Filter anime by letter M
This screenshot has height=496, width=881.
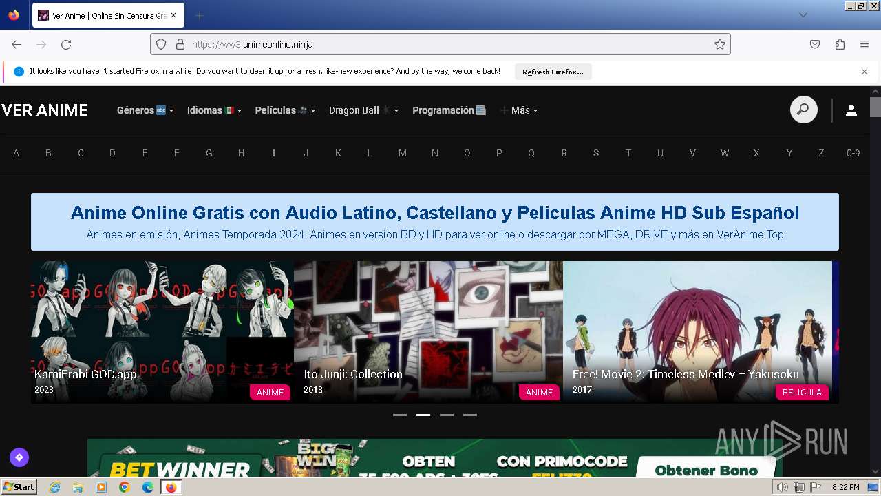coord(403,153)
